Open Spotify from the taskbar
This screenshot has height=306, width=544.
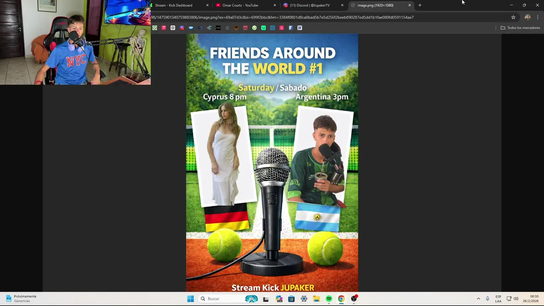(329, 299)
